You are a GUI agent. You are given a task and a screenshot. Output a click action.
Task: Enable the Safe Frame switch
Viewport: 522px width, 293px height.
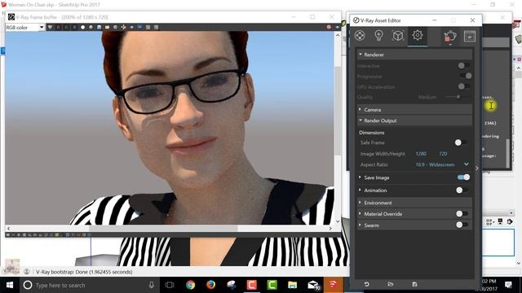(x=461, y=142)
